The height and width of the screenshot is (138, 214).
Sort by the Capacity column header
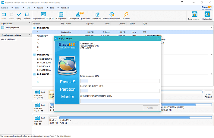86,24
